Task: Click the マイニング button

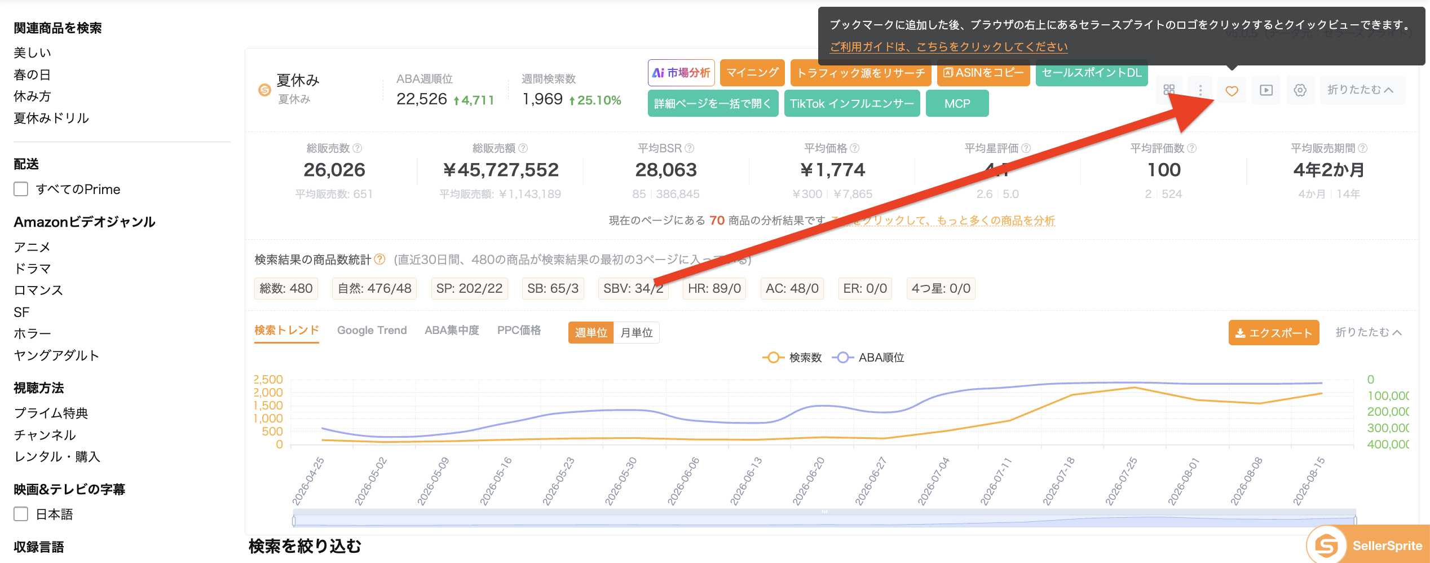Action: click(752, 73)
